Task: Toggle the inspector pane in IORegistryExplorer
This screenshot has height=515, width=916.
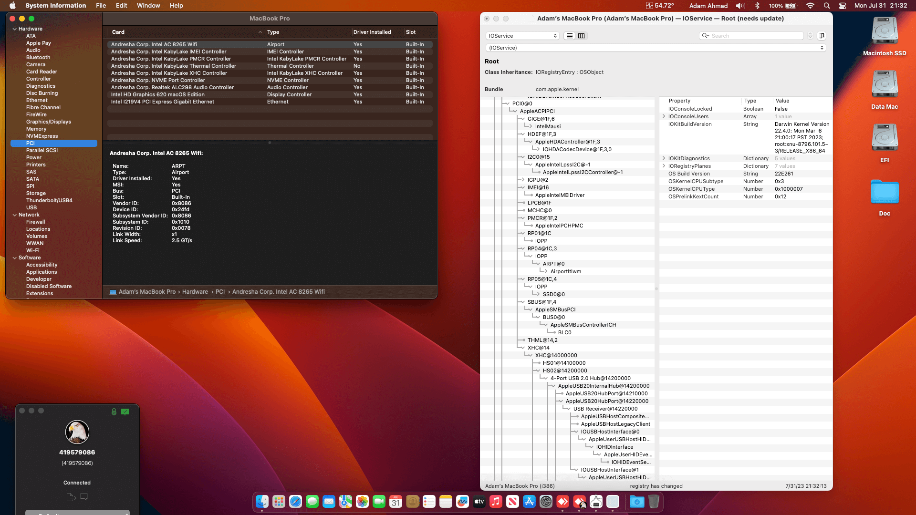Action: tap(822, 36)
